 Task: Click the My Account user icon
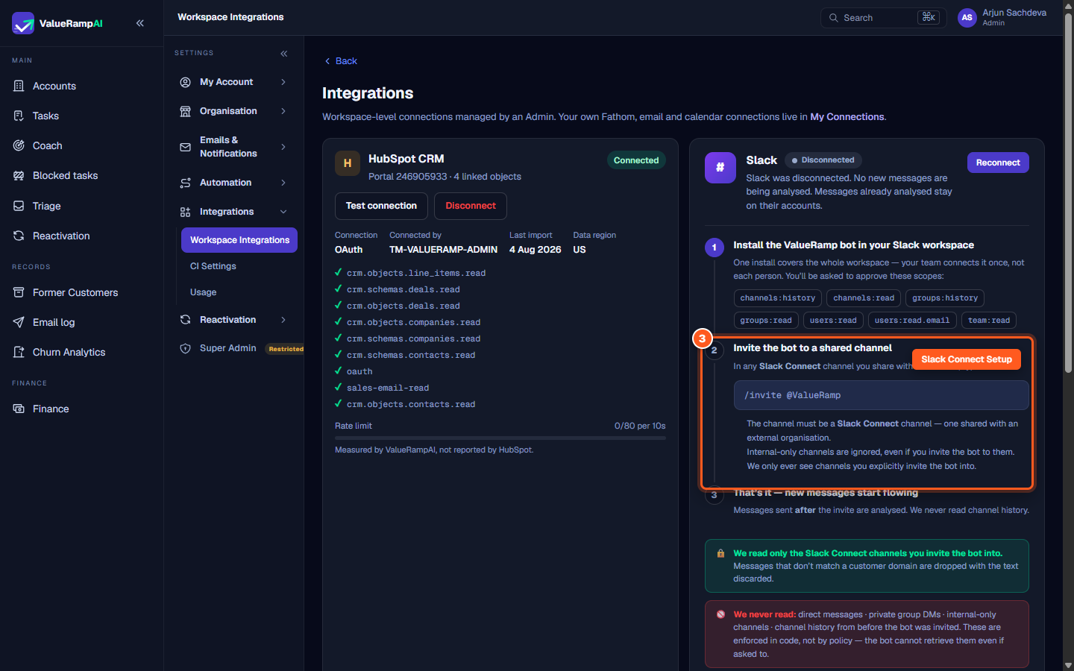186,82
